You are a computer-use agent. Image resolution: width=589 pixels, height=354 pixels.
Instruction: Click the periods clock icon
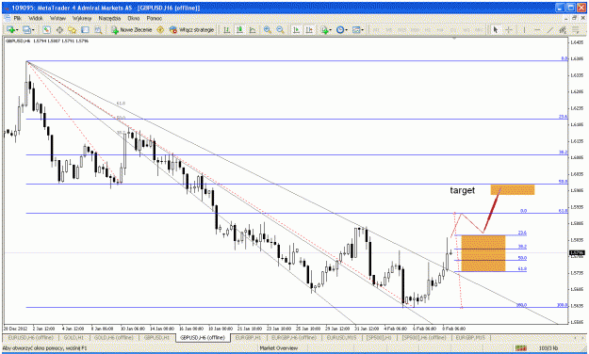(340, 29)
